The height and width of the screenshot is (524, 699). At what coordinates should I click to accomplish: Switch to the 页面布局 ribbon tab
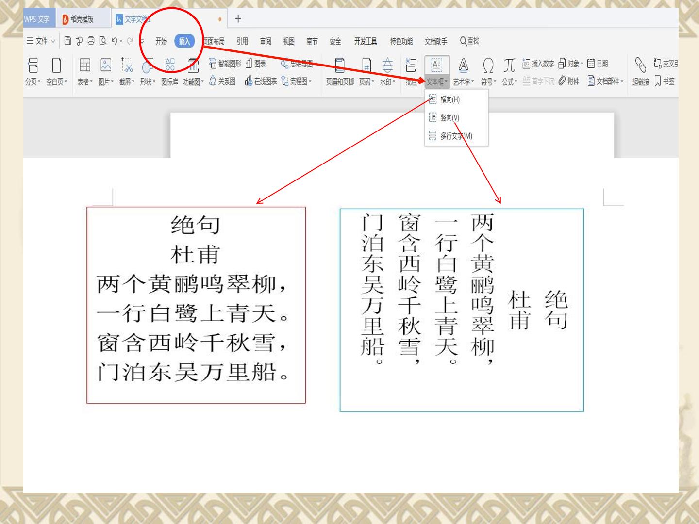[x=214, y=41]
